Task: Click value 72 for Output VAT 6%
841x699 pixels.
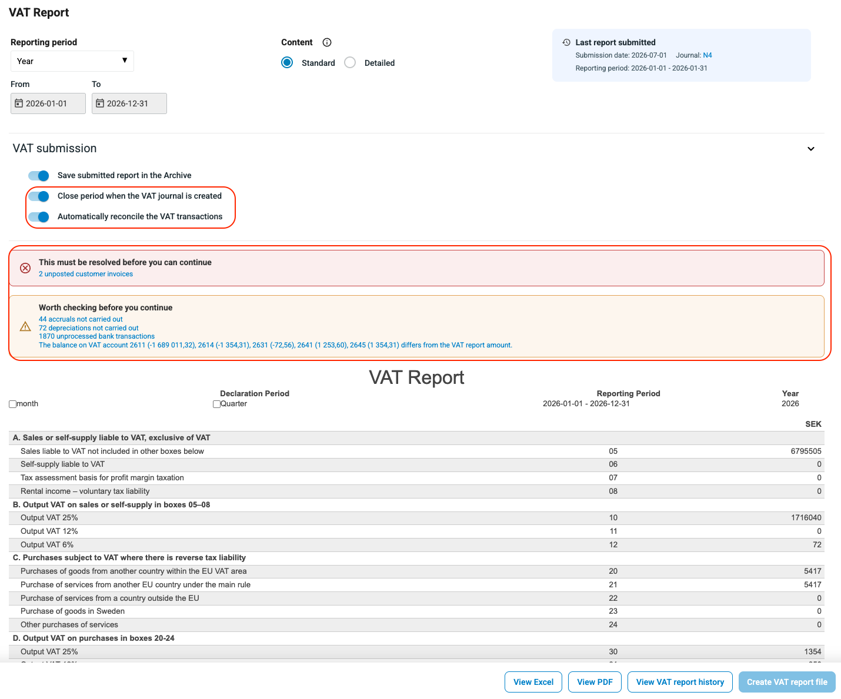Action: click(x=817, y=545)
